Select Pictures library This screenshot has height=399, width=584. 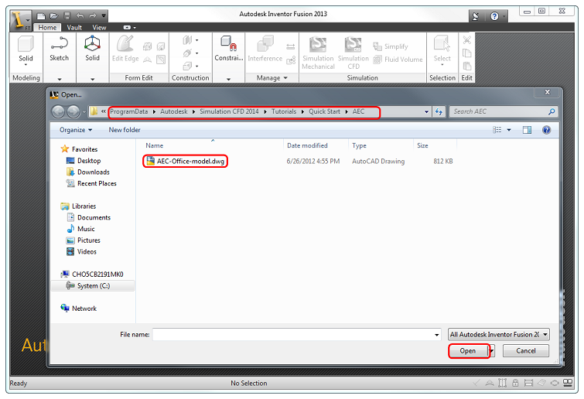pos(84,240)
